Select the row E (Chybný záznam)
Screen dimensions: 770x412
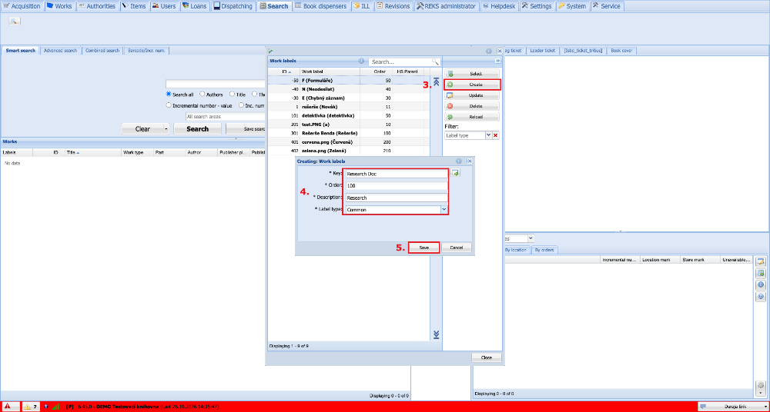349,98
